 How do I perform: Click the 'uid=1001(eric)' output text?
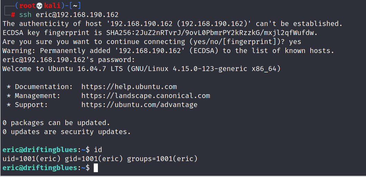(x=31, y=159)
